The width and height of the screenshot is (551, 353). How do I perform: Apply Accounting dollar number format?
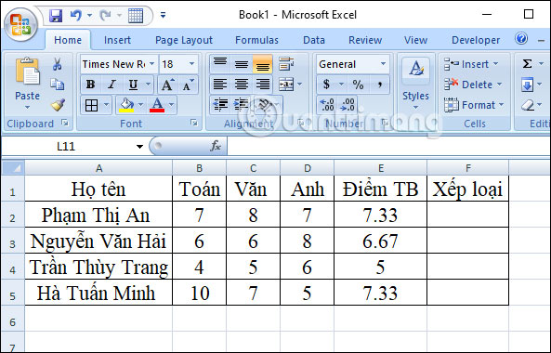(326, 85)
